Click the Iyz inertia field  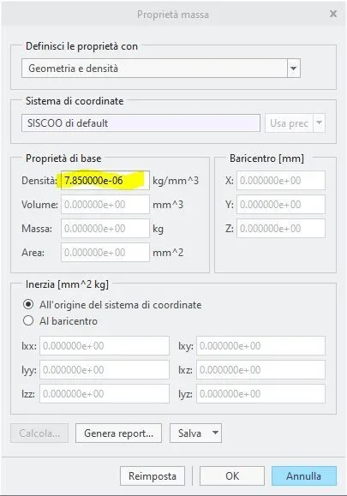pos(260,394)
